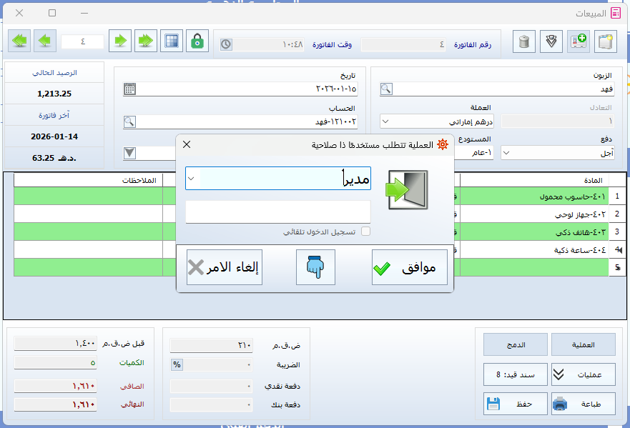Toggle the percent tax button

(177, 365)
